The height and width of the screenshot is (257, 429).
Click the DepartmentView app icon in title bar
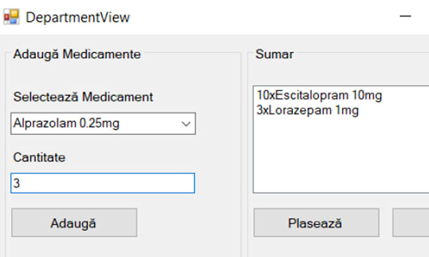11,17
